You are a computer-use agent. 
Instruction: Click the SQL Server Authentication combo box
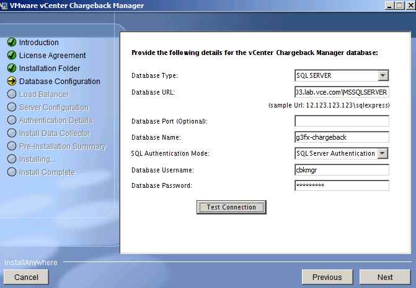tap(341, 153)
